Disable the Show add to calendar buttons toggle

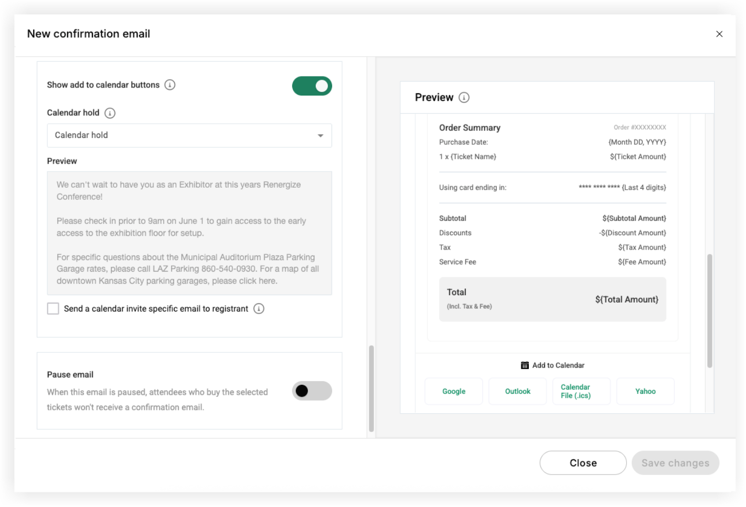(312, 86)
